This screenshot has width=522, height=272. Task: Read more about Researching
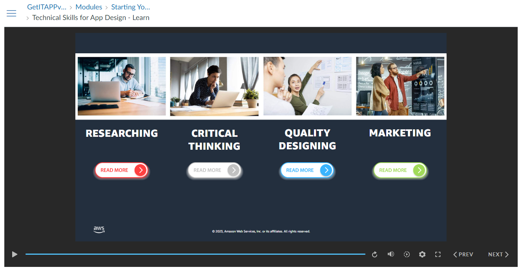point(122,170)
